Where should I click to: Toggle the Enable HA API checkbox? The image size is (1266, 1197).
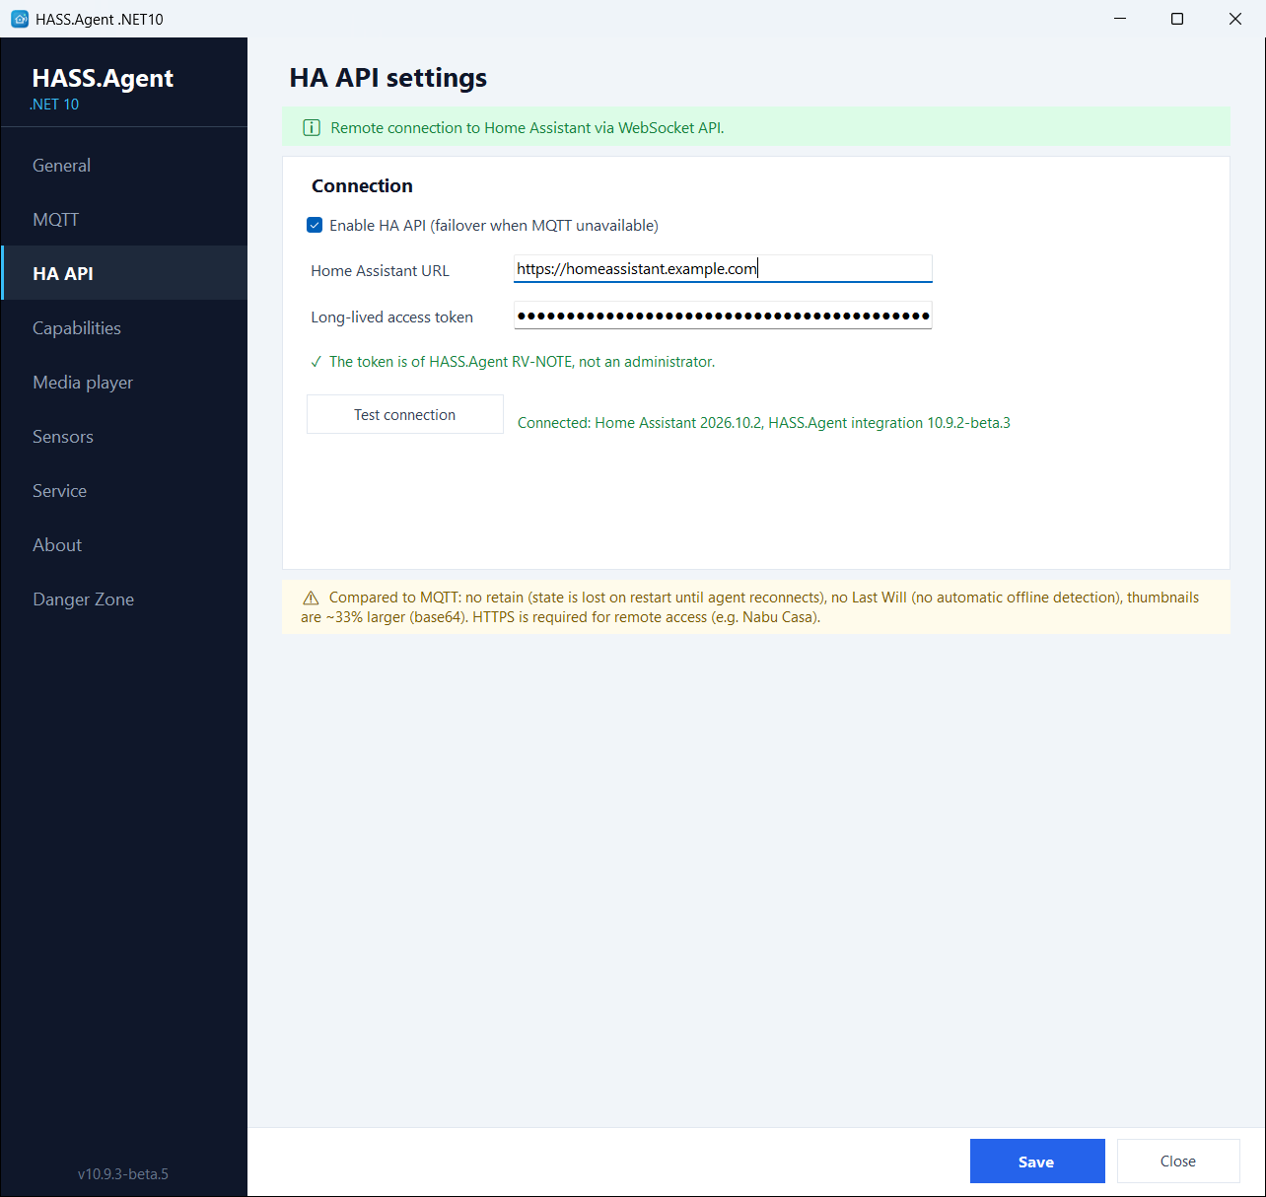coord(315,225)
